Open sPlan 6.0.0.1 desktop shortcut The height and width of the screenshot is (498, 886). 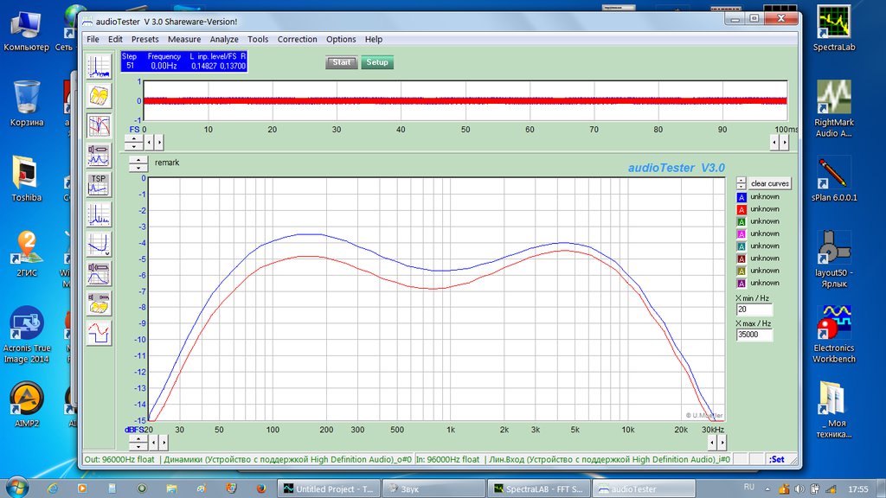click(x=833, y=180)
